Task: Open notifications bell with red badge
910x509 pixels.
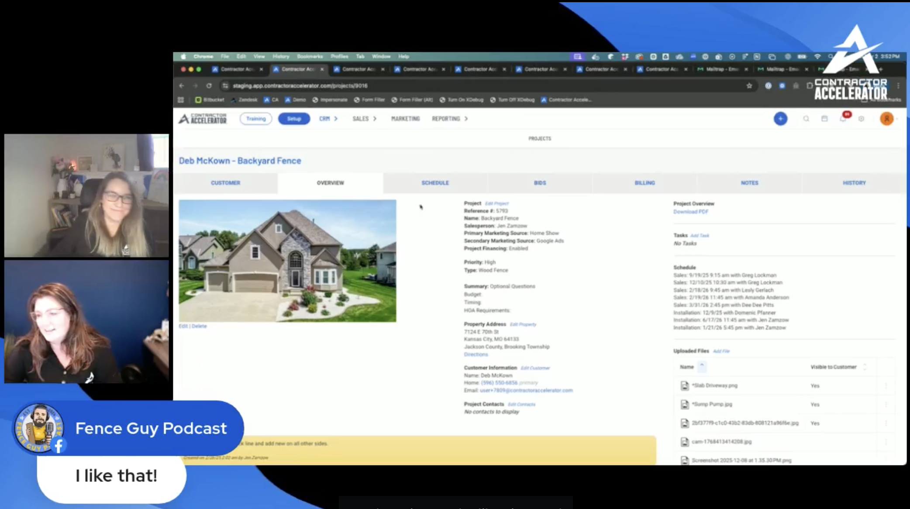Action: [844, 117]
